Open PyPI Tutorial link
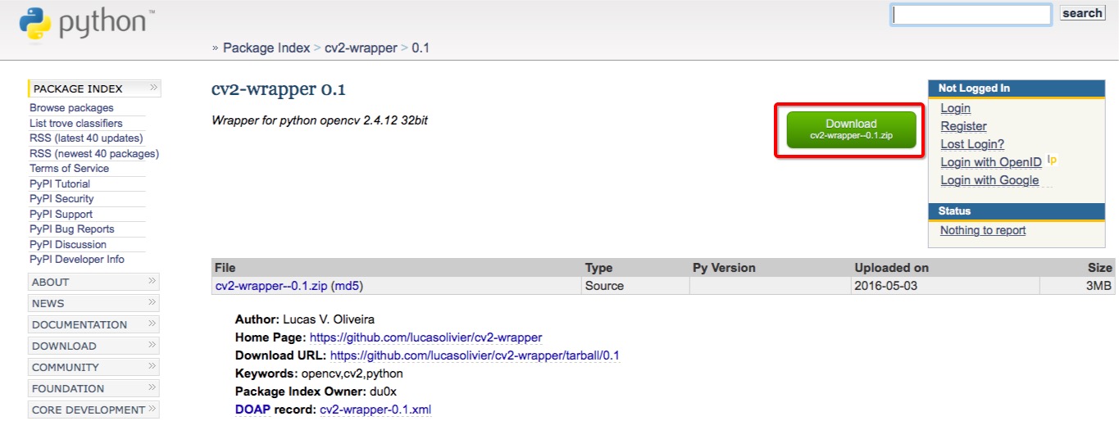 (60, 183)
